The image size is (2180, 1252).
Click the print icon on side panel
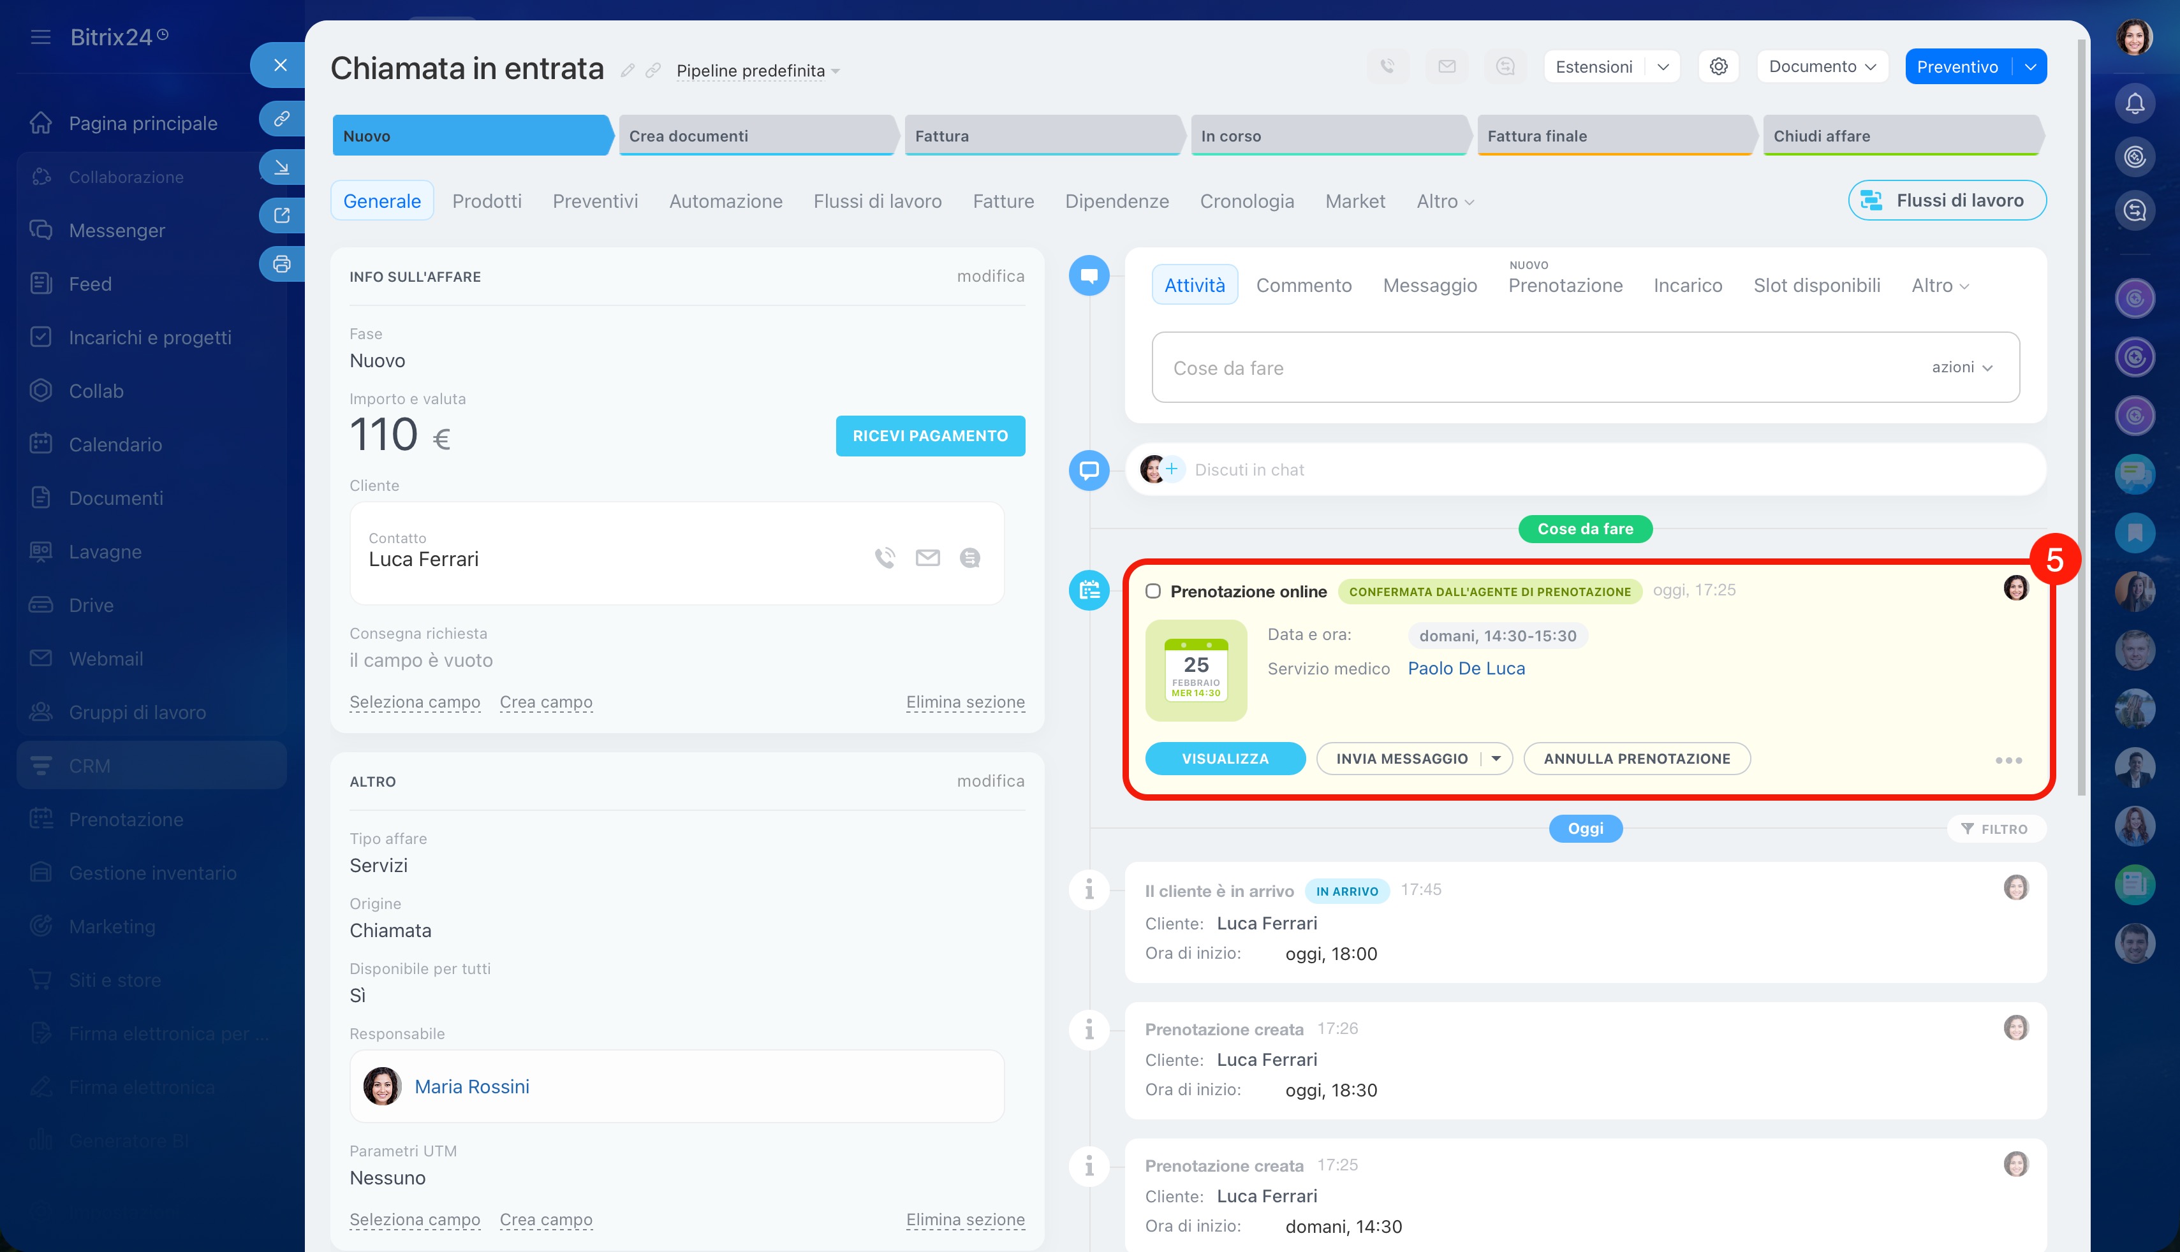click(x=281, y=264)
